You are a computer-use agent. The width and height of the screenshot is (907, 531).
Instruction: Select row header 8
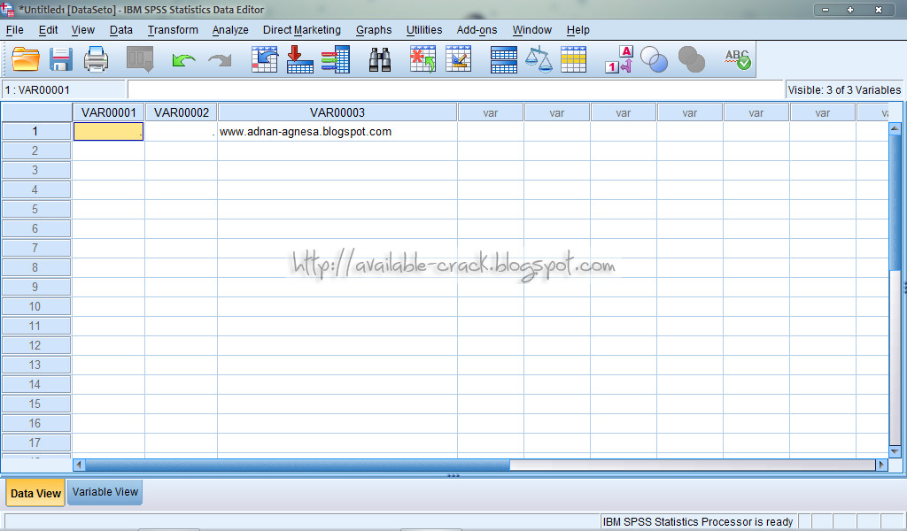tap(35, 267)
